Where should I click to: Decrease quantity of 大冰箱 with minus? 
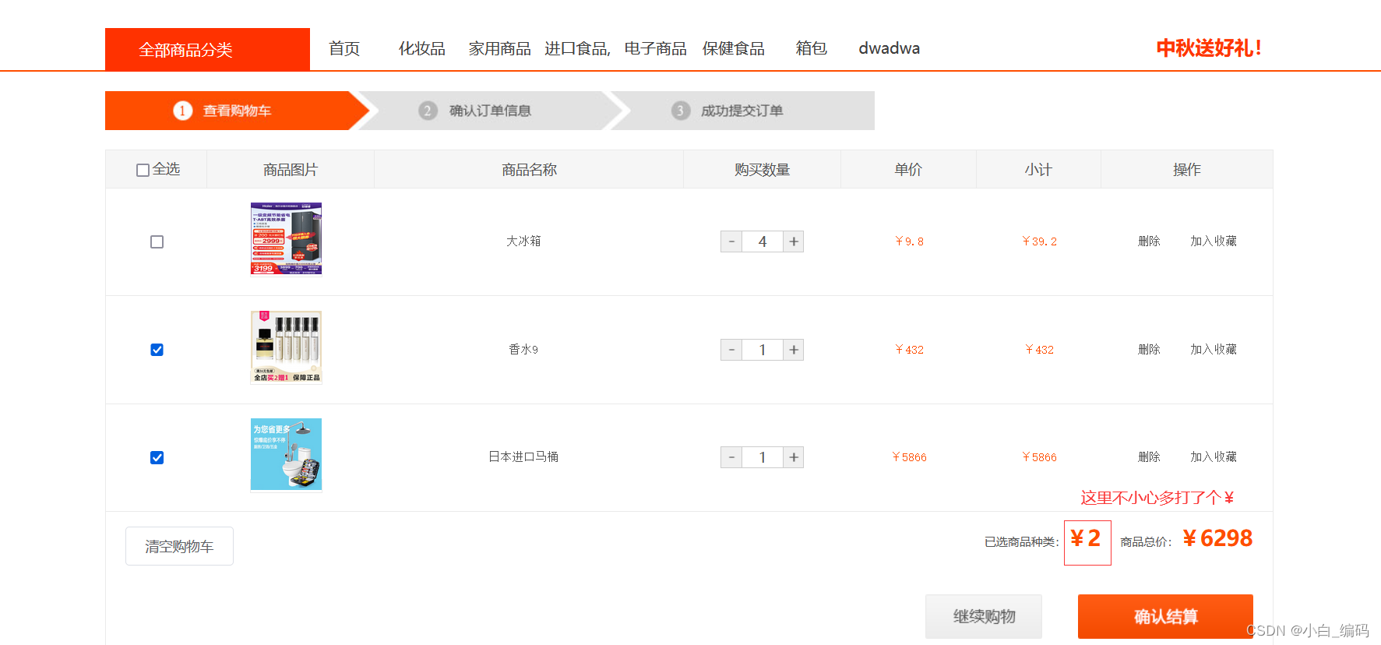pos(731,241)
